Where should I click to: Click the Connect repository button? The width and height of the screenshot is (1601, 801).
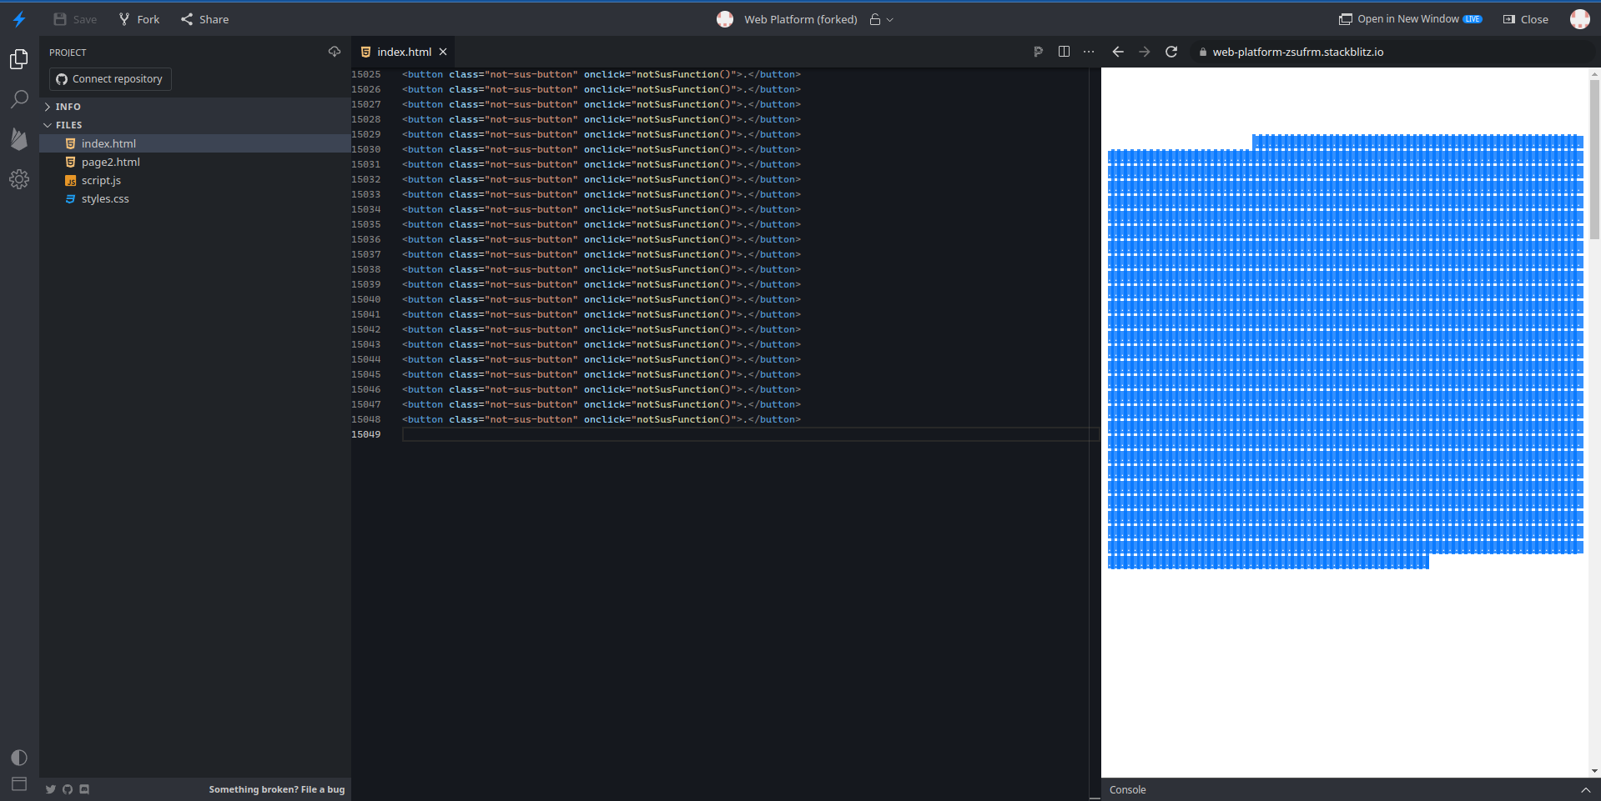click(109, 78)
